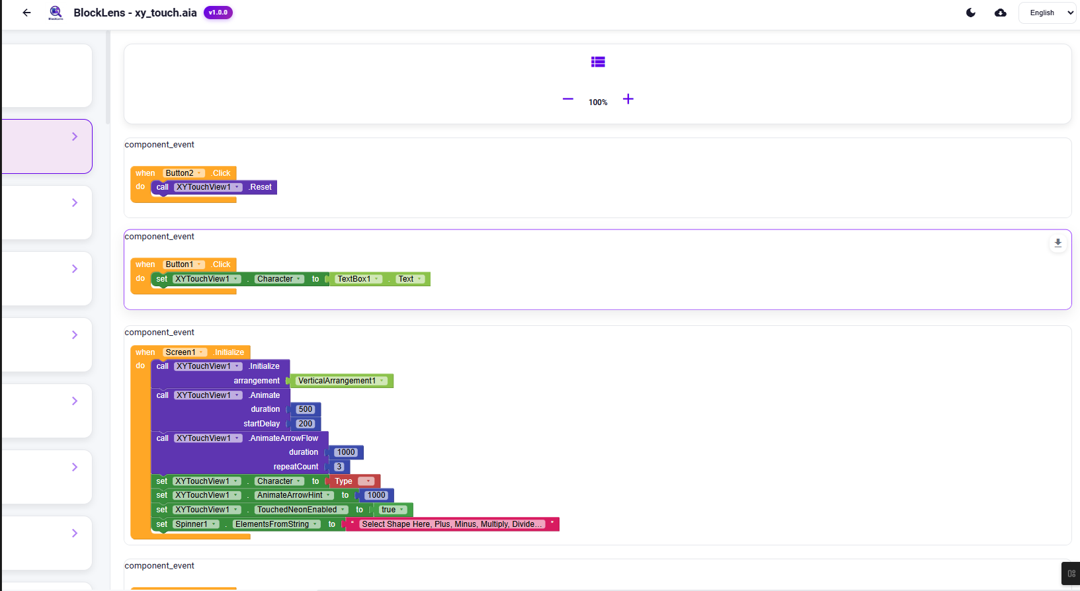1080x591 pixels.
Task: Open the Button2 dropdown in the when block
Action: tap(199, 173)
